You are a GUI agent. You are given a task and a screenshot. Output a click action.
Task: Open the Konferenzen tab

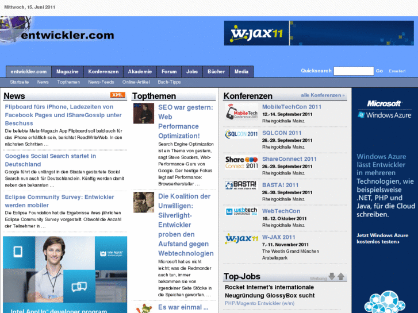pos(103,72)
